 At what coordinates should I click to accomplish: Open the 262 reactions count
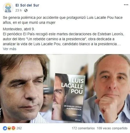click(19, 128)
